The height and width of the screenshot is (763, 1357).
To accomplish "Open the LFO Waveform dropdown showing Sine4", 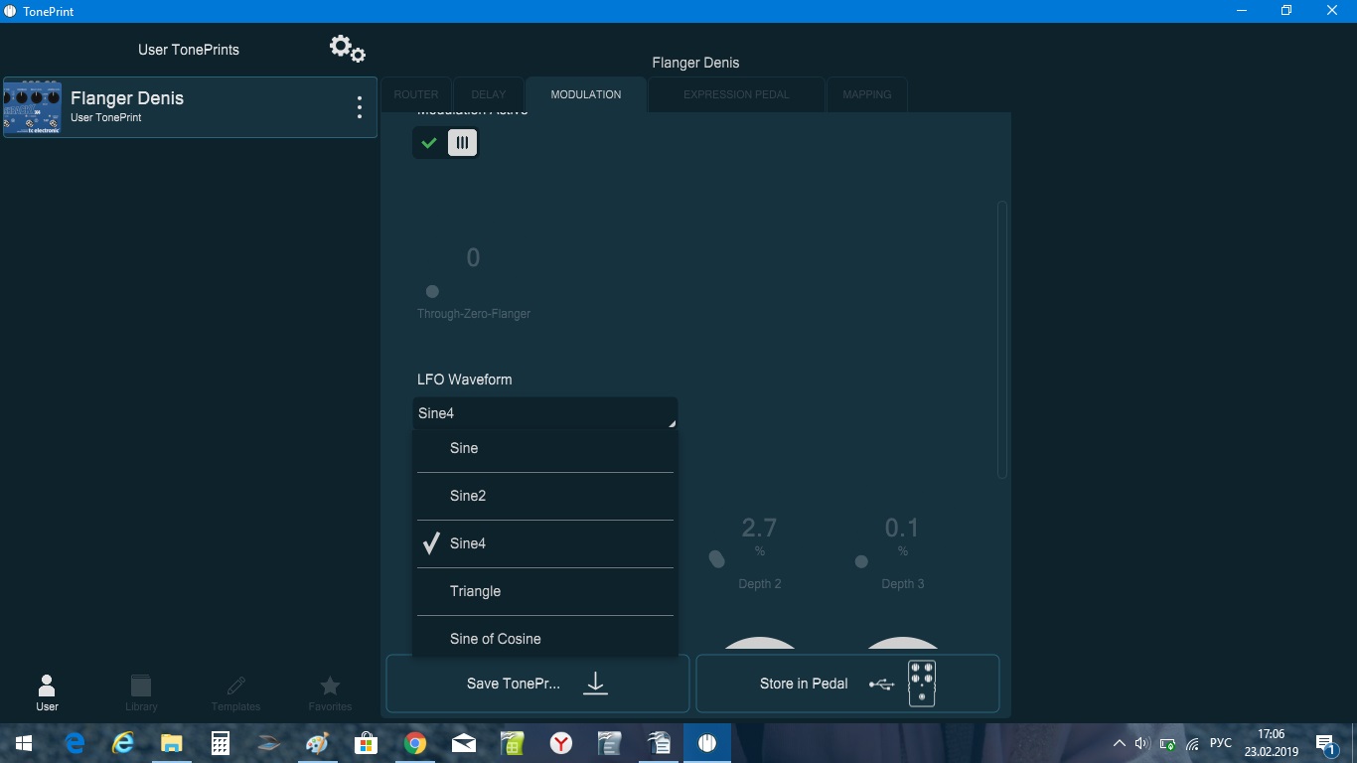I will tap(545, 413).
